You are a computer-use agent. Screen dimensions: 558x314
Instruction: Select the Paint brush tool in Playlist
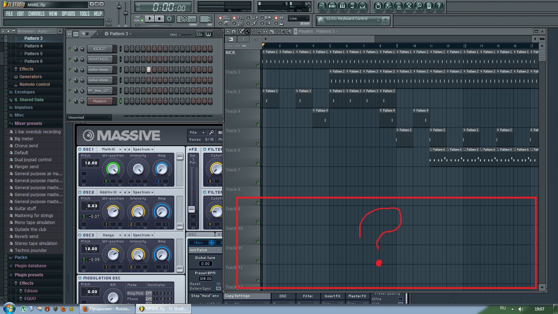248,31
